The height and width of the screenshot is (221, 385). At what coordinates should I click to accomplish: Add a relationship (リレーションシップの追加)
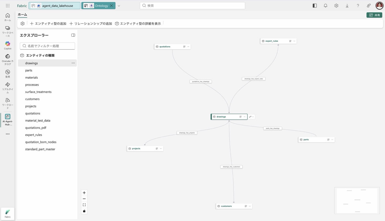[x=91, y=24]
